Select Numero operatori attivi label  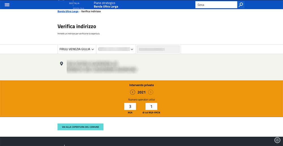141,99
